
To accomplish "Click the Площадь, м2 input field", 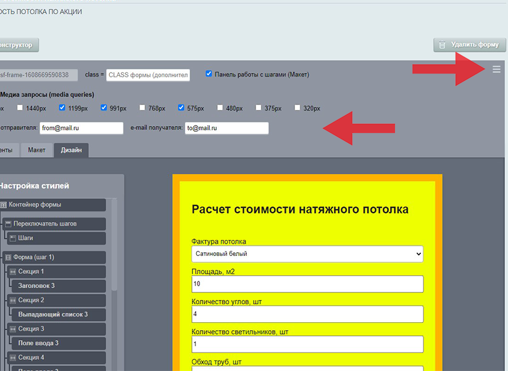I will [x=307, y=284].
